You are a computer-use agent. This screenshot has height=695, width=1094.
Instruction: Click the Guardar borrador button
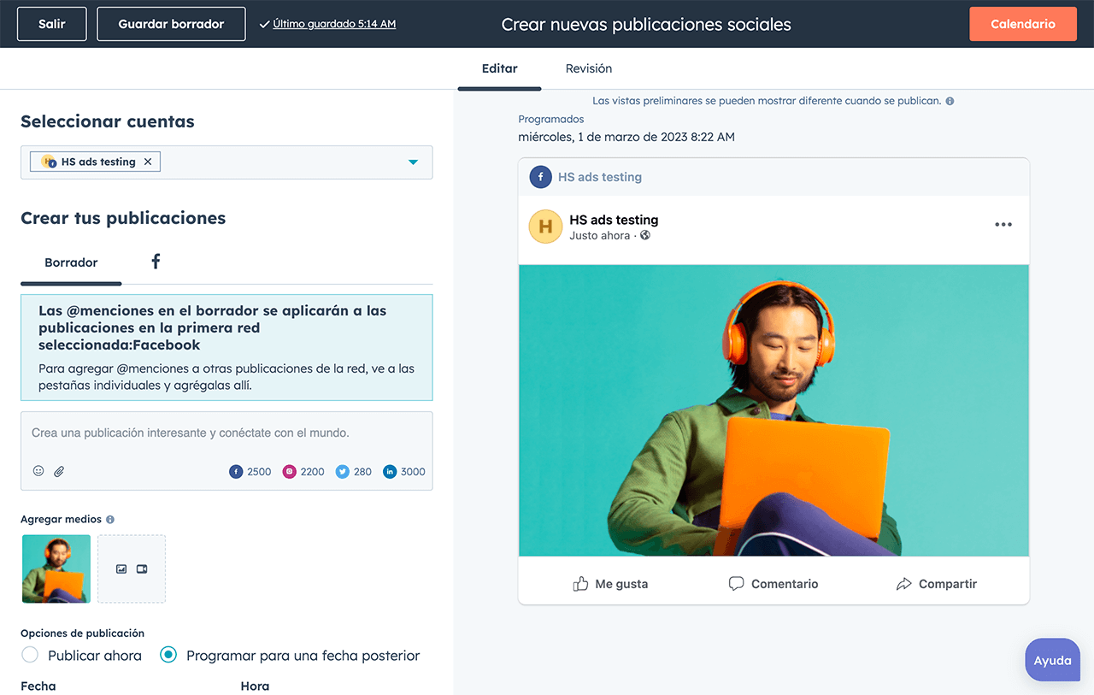(x=171, y=24)
